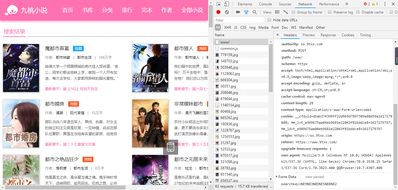Select the 651540.jpg request
398x190 pixels.
click(241, 174)
